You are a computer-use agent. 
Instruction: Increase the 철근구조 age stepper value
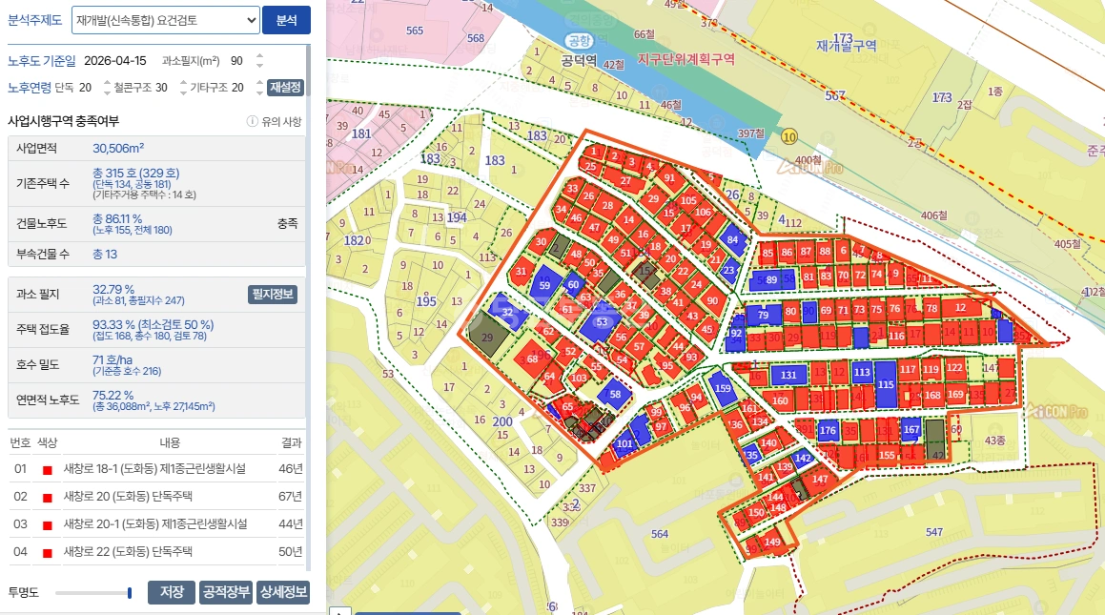point(183,83)
